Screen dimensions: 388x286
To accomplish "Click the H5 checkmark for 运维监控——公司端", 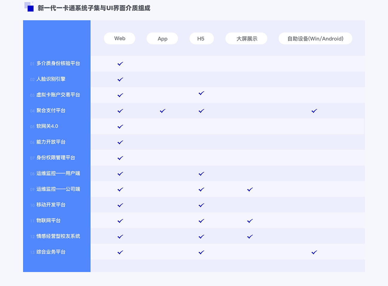I will tap(201, 189).
